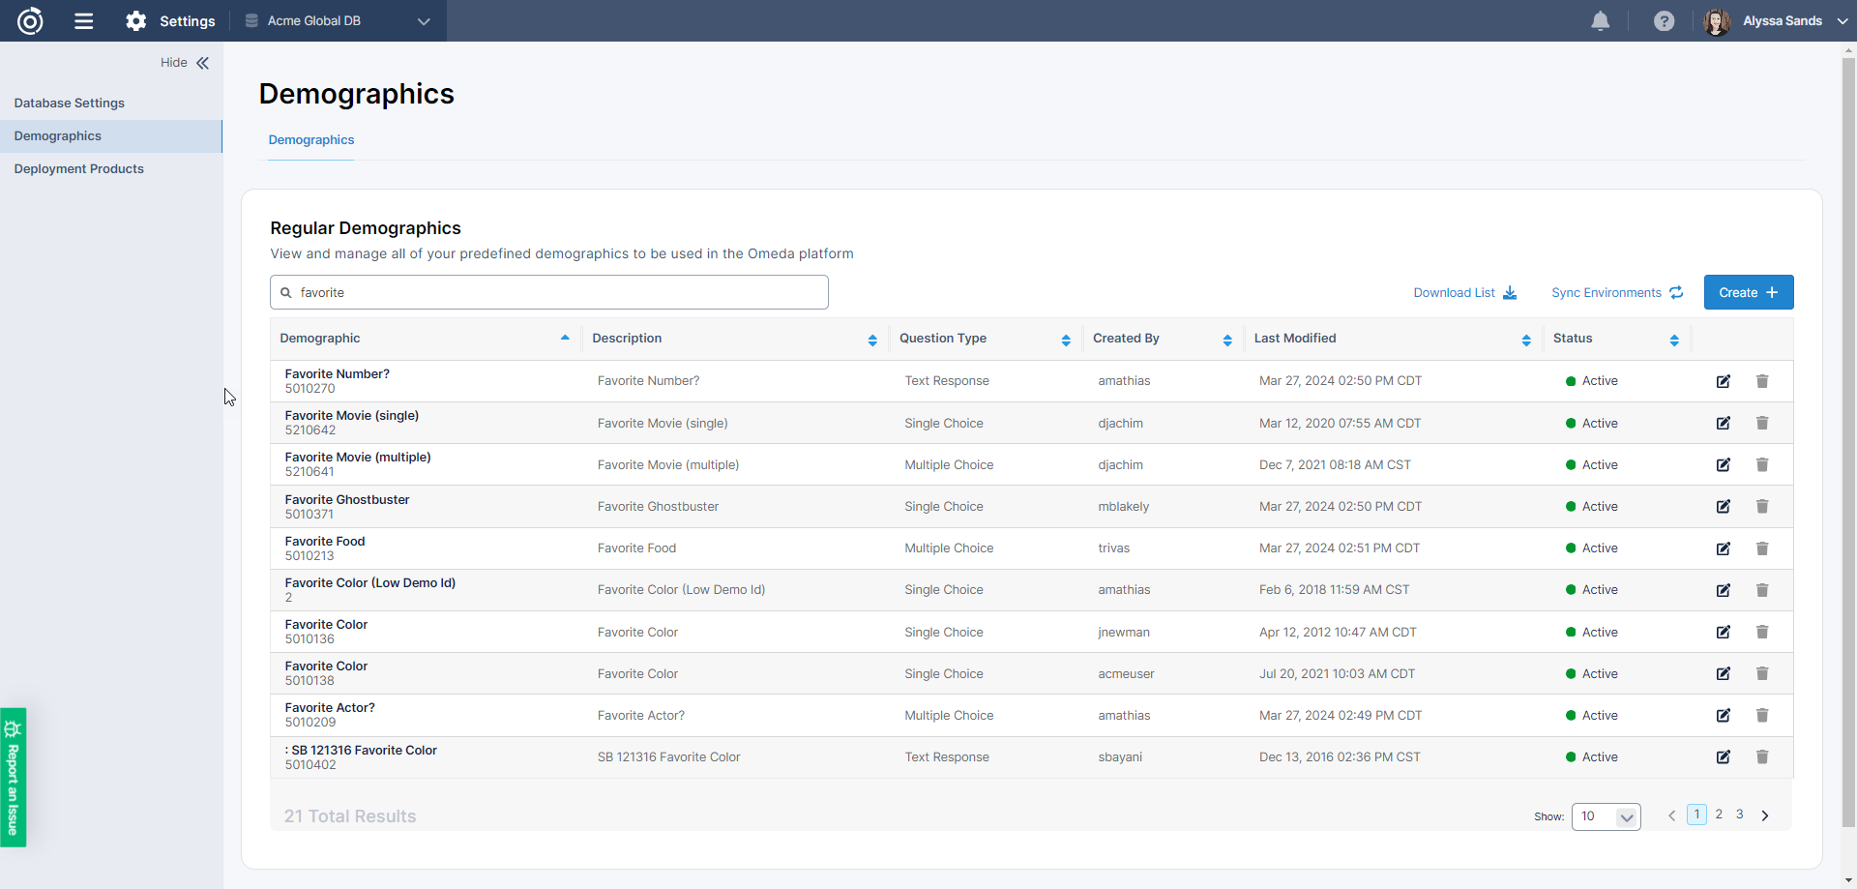This screenshot has height=889, width=1857.
Task: Delete the Favorite Ghostbuster demographic
Action: pyautogui.click(x=1761, y=507)
